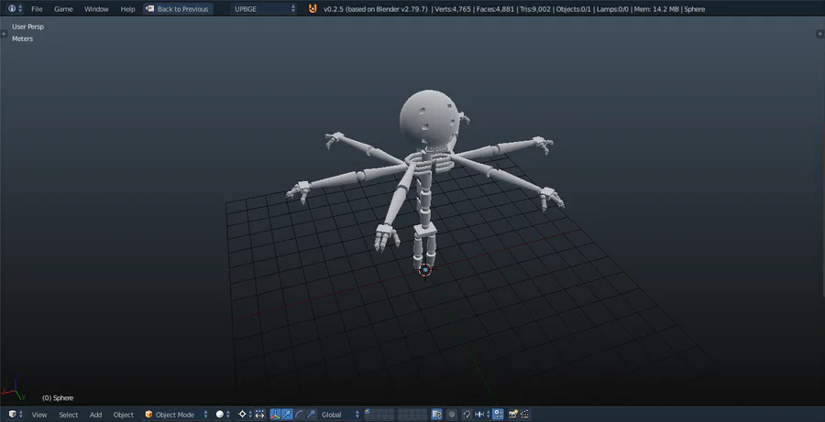This screenshot has height=422, width=825.
Task: Open the Add menu in 3D header
Action: (95, 415)
